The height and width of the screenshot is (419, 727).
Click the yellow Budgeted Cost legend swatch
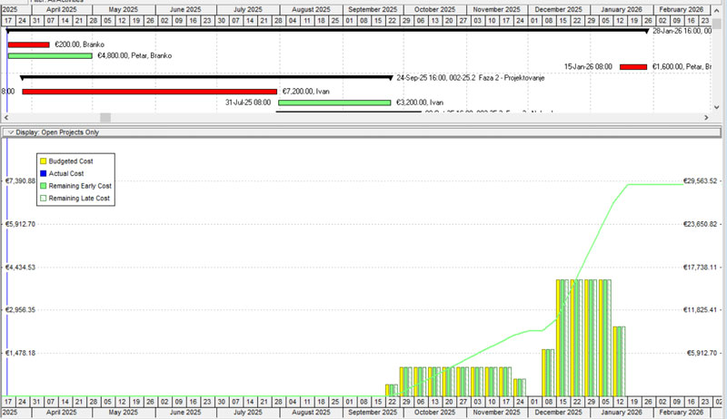tap(43, 161)
